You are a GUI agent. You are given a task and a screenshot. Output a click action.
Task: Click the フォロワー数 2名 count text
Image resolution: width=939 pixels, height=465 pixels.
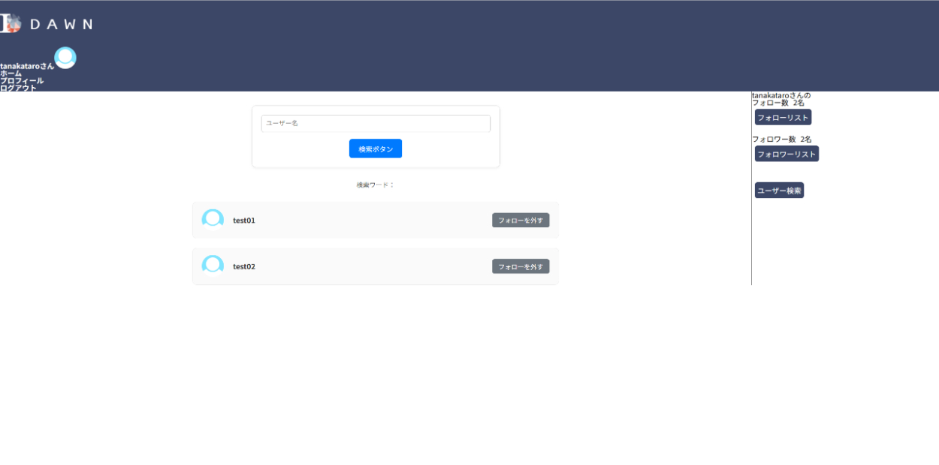[781, 139]
